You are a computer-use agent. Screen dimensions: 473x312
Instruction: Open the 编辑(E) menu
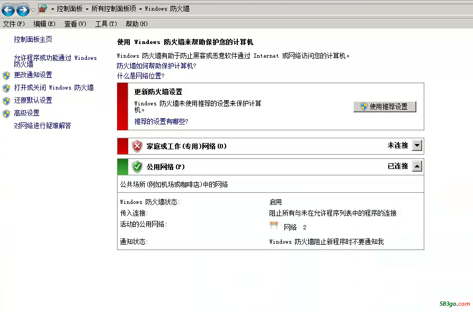[44, 24]
